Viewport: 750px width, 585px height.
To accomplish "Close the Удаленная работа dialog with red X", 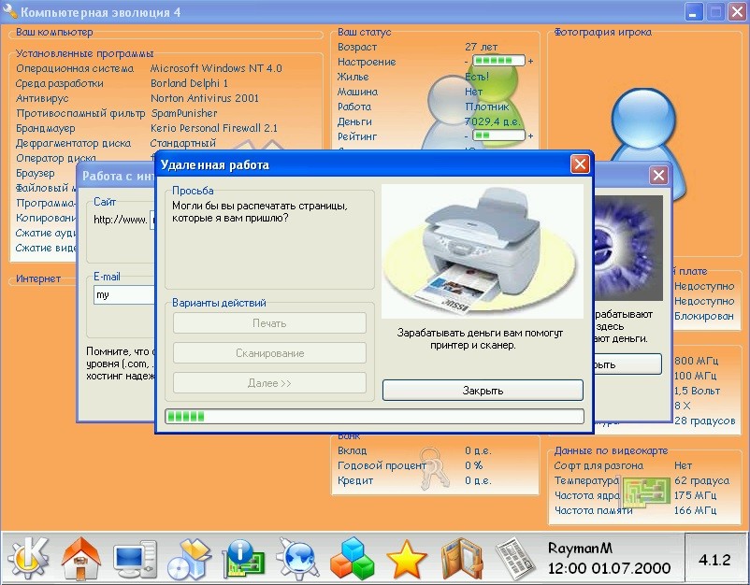I will pyautogui.click(x=580, y=164).
